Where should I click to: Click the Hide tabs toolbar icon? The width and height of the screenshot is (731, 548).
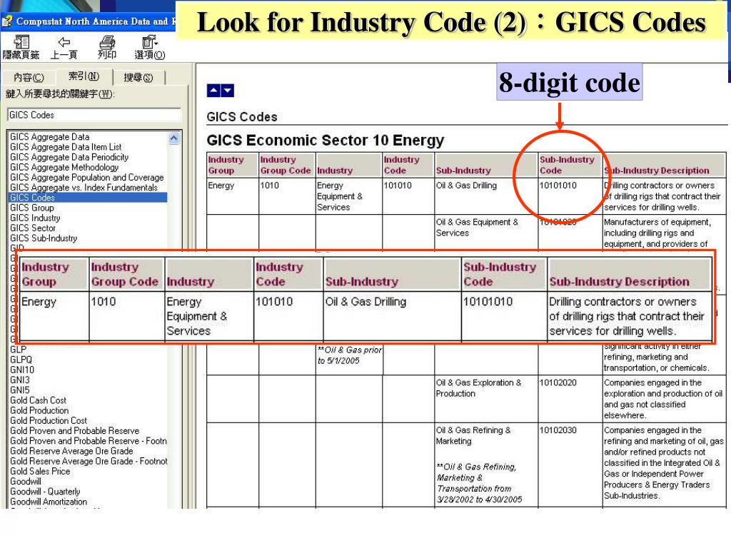21,48
